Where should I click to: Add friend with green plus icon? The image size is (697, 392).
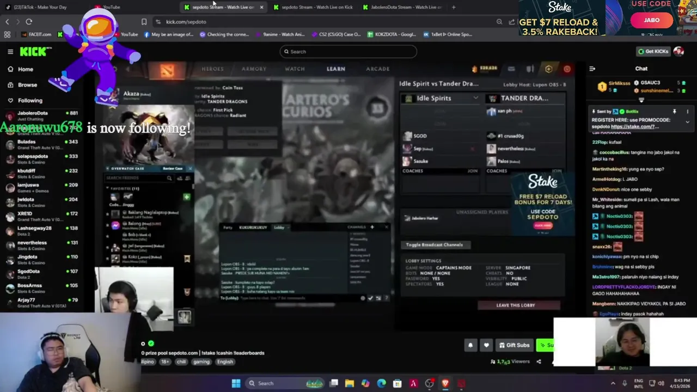[187, 197]
